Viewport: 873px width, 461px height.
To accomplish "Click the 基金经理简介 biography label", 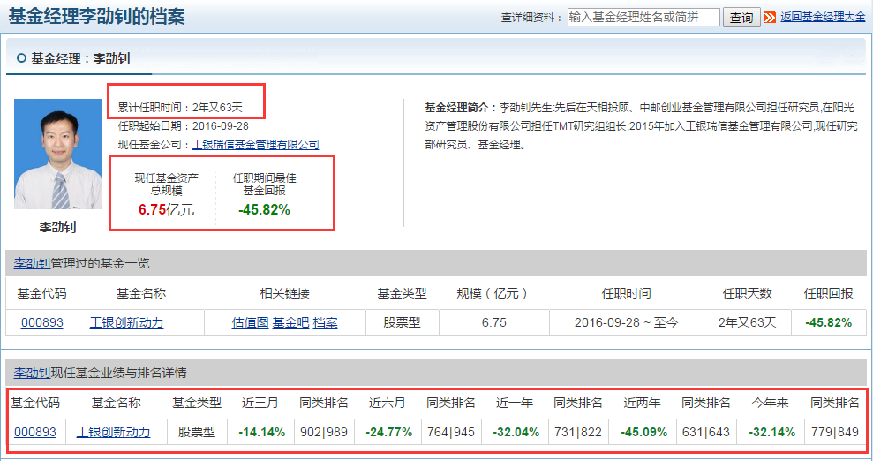I will pos(461,108).
